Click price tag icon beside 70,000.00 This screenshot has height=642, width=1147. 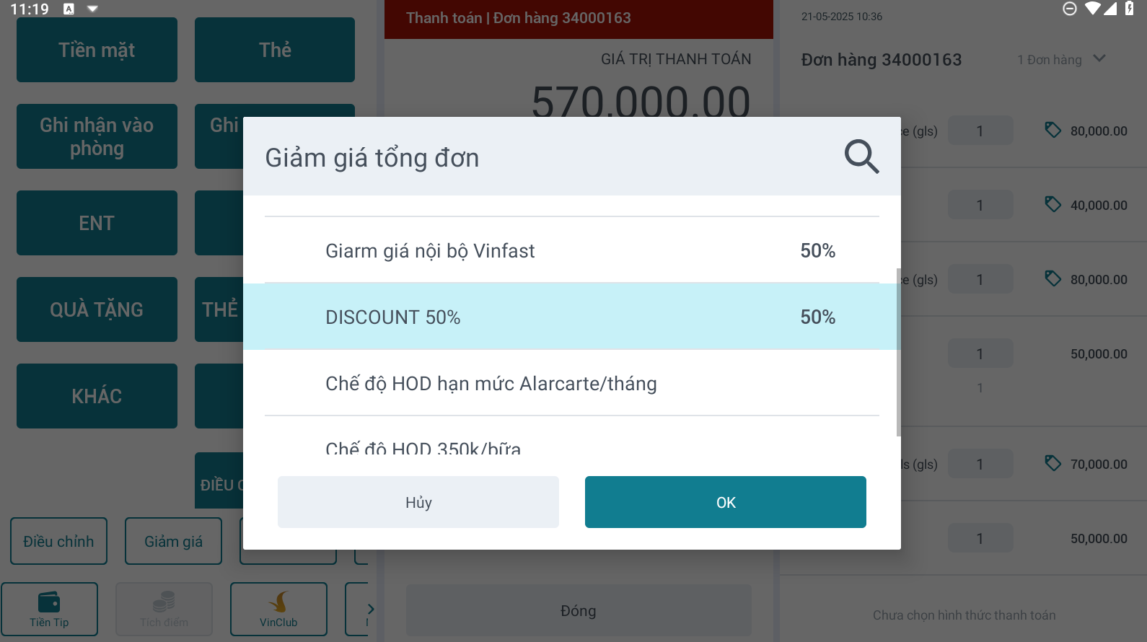tap(1053, 463)
